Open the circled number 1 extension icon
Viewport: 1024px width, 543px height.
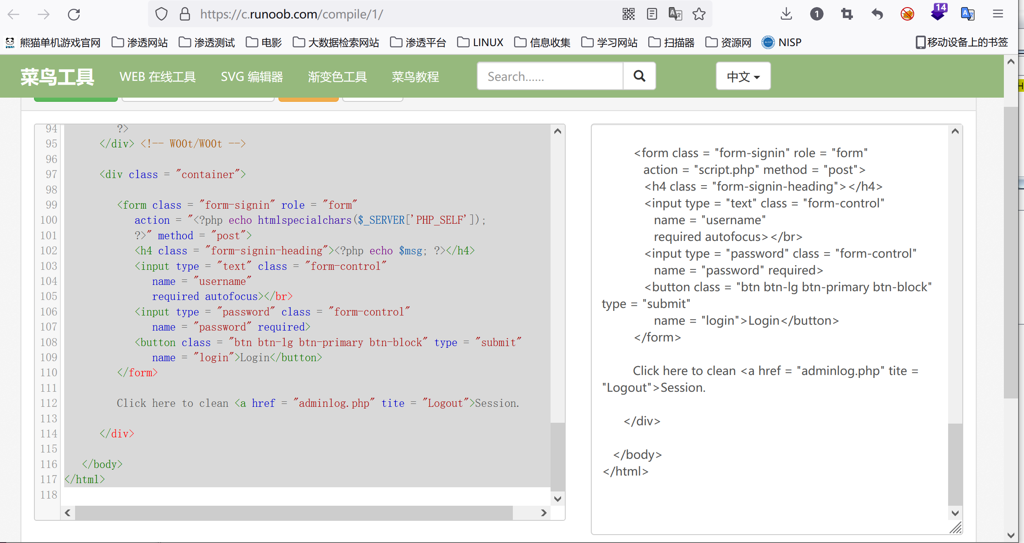point(816,14)
